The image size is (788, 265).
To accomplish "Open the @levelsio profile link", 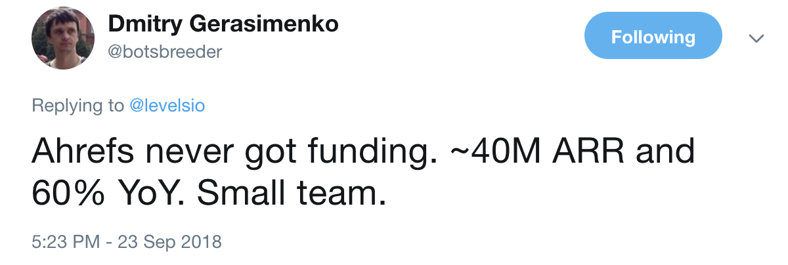I will 167,106.
